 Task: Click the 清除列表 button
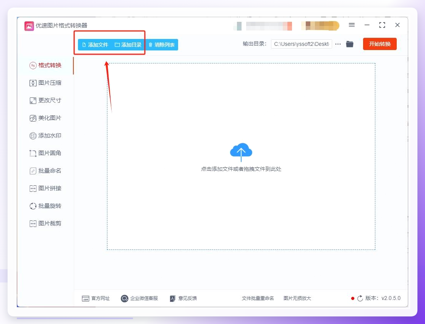coord(162,45)
